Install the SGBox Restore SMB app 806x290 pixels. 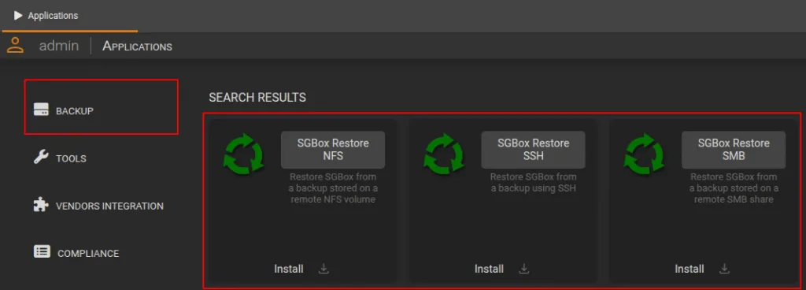(x=690, y=269)
